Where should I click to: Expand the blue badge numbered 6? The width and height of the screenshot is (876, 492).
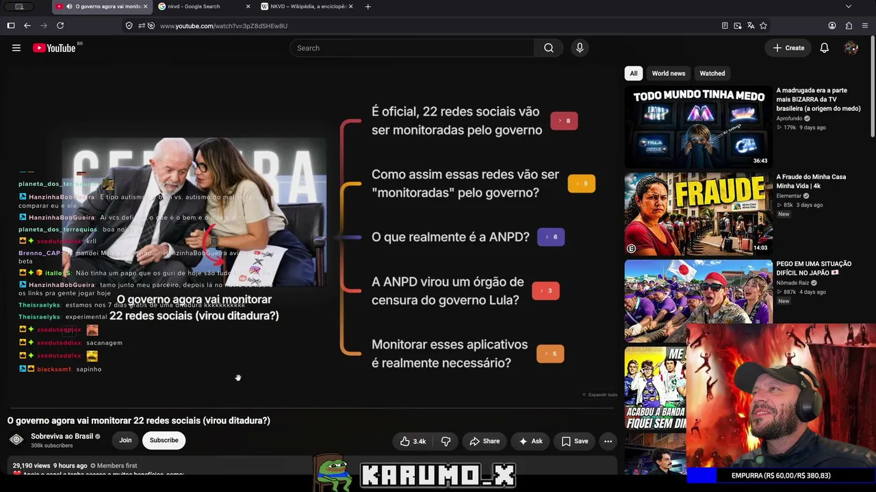pos(551,237)
